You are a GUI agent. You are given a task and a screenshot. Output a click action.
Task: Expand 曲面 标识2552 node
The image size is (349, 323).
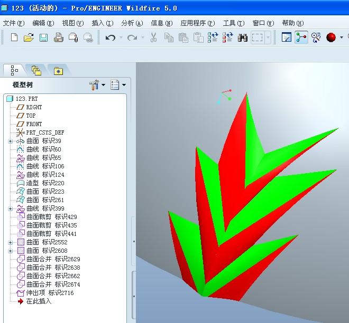click(10, 242)
